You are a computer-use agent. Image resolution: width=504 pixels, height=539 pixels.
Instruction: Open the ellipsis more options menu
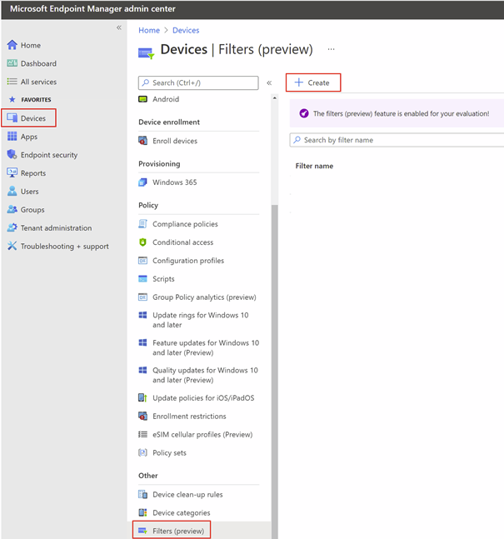coord(331,49)
